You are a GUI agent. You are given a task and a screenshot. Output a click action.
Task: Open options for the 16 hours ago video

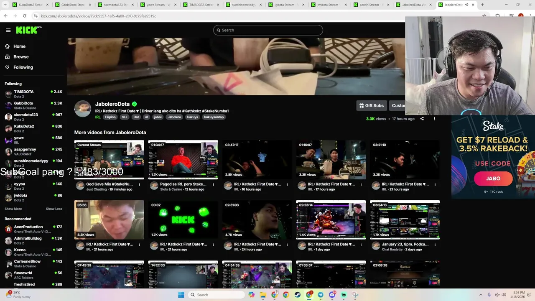click(287, 184)
